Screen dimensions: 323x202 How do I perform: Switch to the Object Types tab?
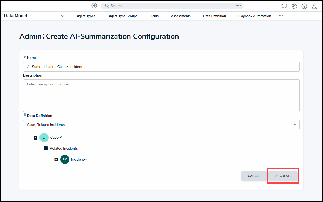85,16
